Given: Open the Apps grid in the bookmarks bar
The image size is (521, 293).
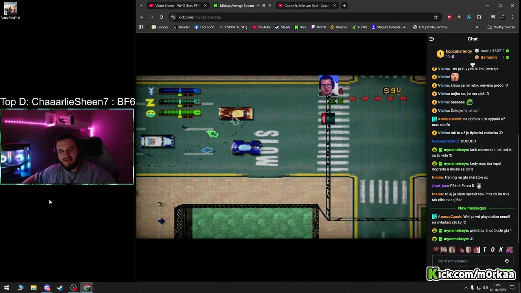Looking at the screenshot, I should pos(141,27).
